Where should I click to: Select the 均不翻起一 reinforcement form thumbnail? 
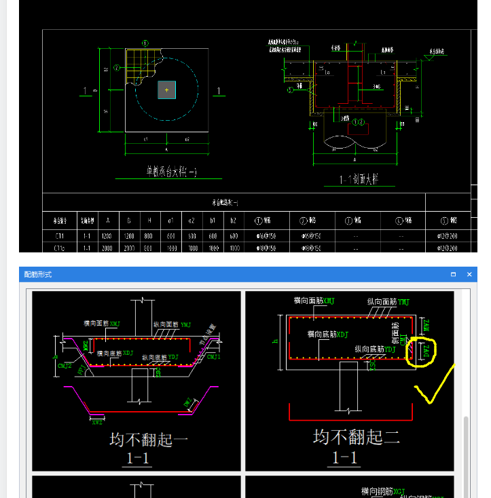[x=137, y=381]
